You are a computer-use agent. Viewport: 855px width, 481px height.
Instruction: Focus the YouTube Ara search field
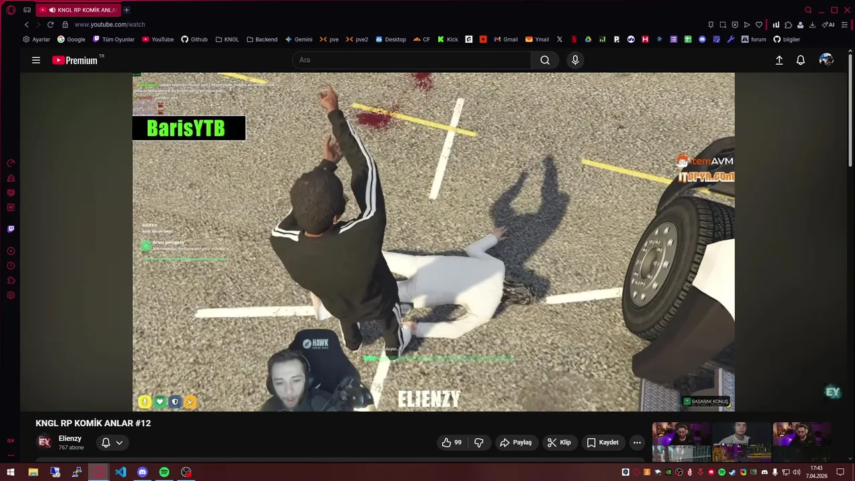coord(411,60)
